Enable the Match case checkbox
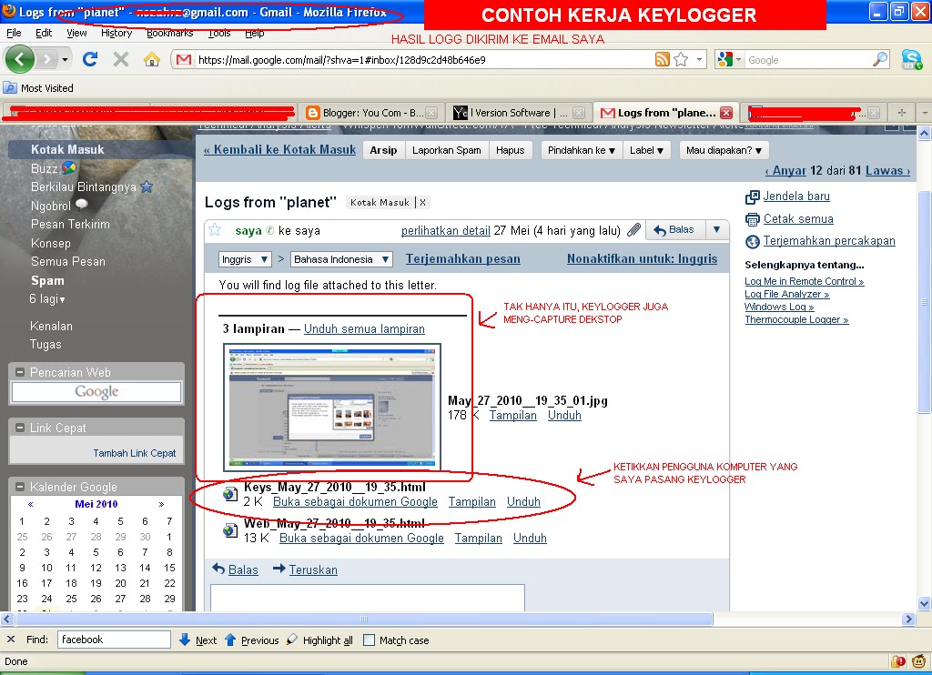Screen dimensions: 932x675 (369, 640)
